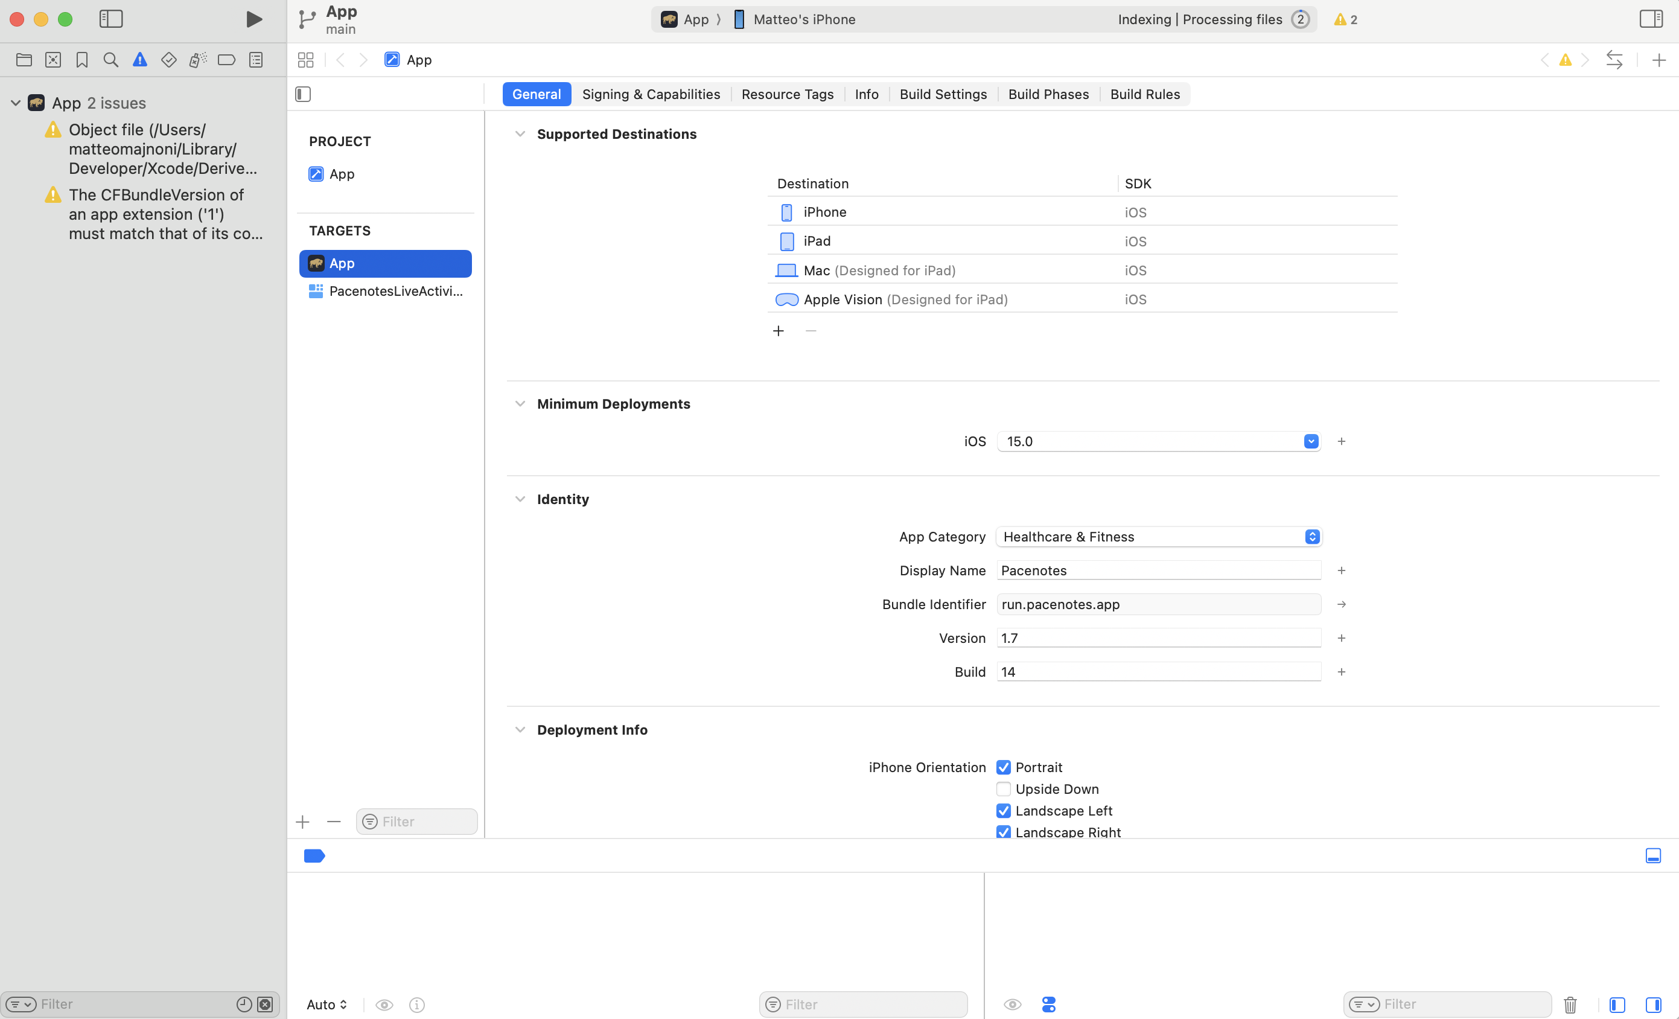Viewport: 1679px width, 1019px height.
Task: Open the Breakpoint navigator
Action: pos(226,60)
